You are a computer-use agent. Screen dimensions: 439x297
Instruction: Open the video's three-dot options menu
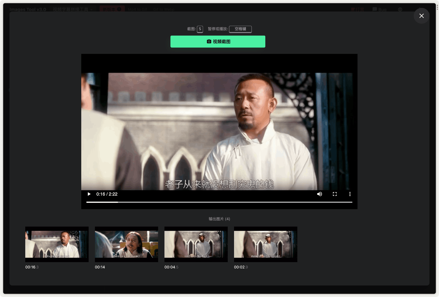point(350,194)
